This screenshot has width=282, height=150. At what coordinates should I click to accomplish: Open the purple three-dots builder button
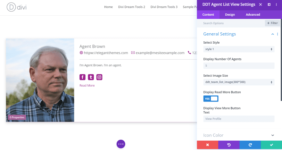coord(121,144)
